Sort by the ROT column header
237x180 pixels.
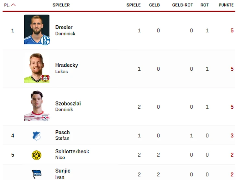coord(205,5)
